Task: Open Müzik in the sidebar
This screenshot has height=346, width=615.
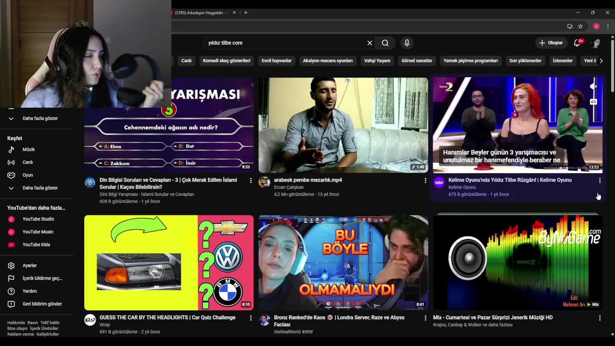Action: click(37, 149)
